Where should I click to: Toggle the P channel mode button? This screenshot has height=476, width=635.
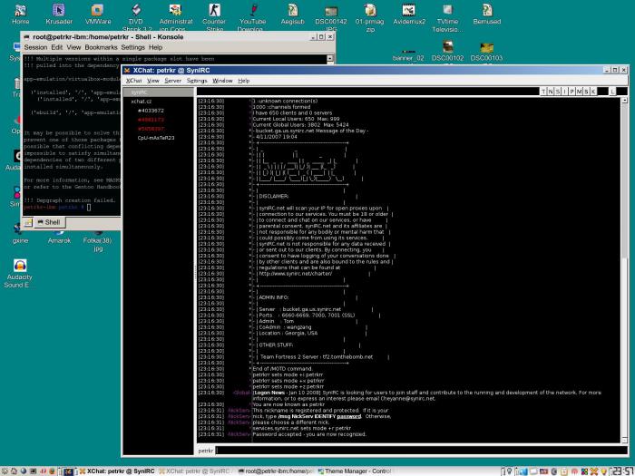(571, 92)
